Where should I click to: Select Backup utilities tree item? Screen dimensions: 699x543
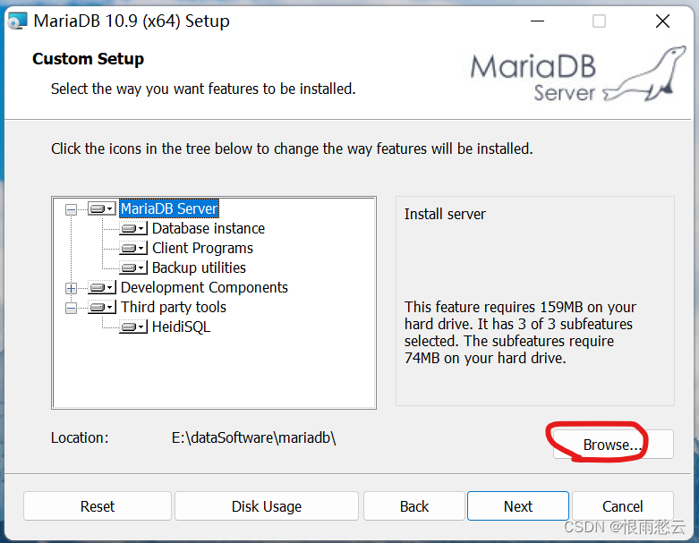point(199,267)
